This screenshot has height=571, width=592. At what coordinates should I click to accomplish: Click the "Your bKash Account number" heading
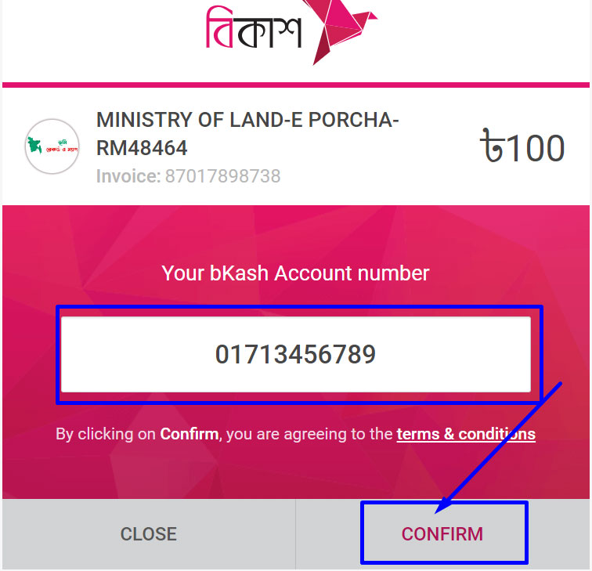click(295, 273)
